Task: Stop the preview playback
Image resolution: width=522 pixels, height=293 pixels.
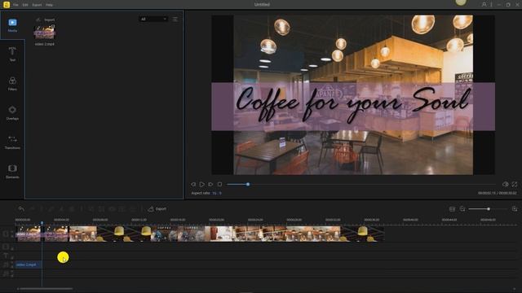Action: [219, 184]
